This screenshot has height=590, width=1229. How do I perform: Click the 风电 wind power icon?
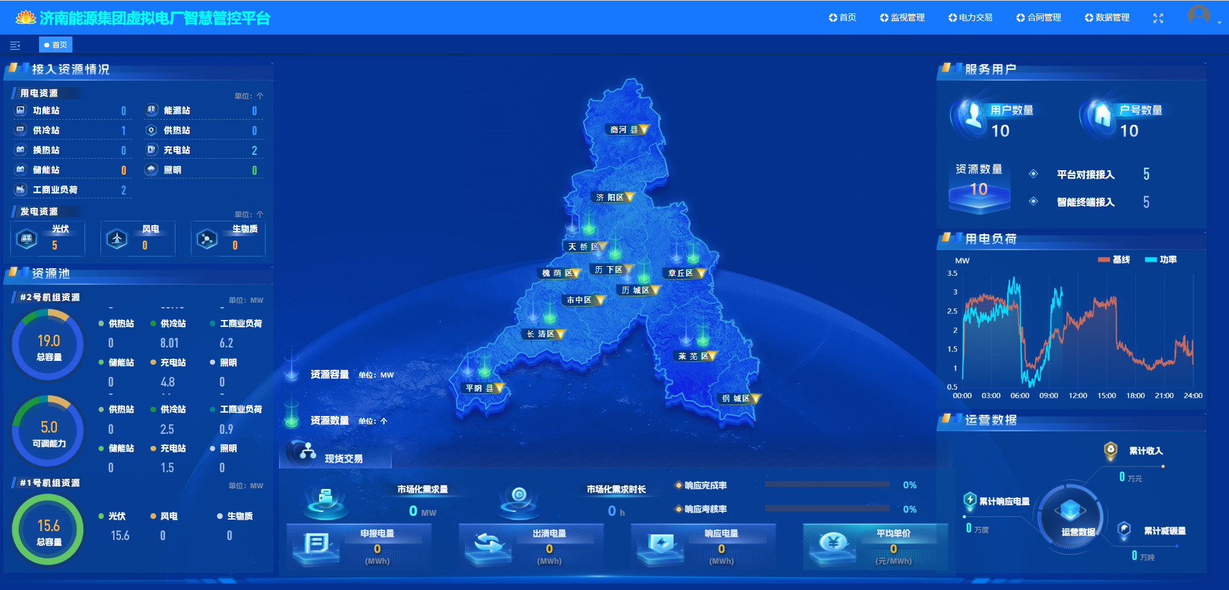point(116,237)
